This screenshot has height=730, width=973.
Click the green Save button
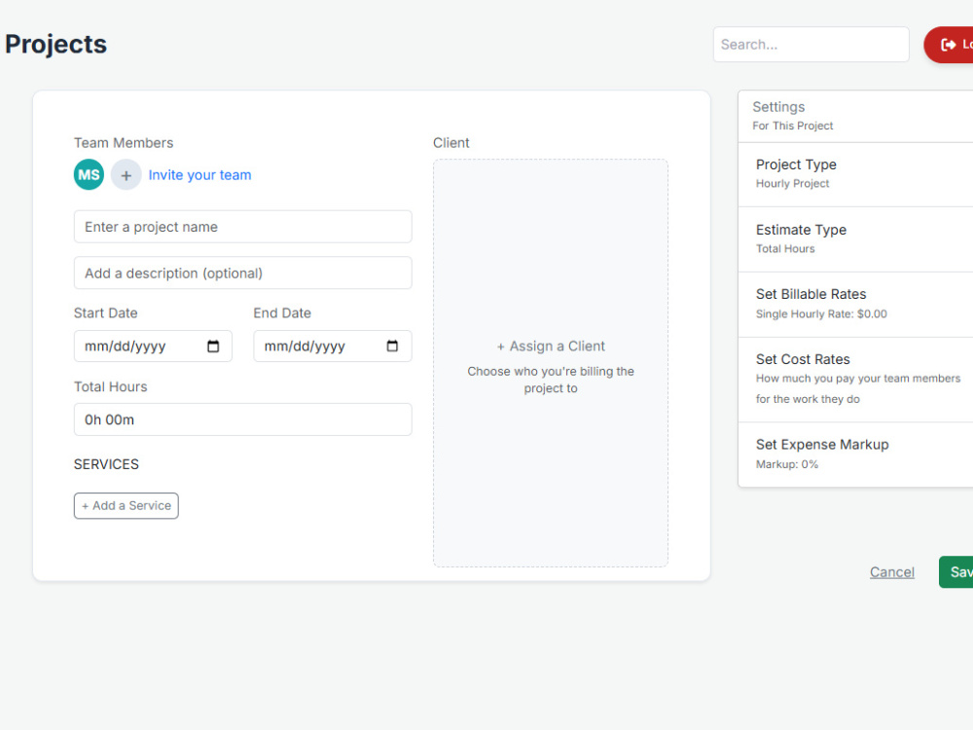(x=956, y=572)
